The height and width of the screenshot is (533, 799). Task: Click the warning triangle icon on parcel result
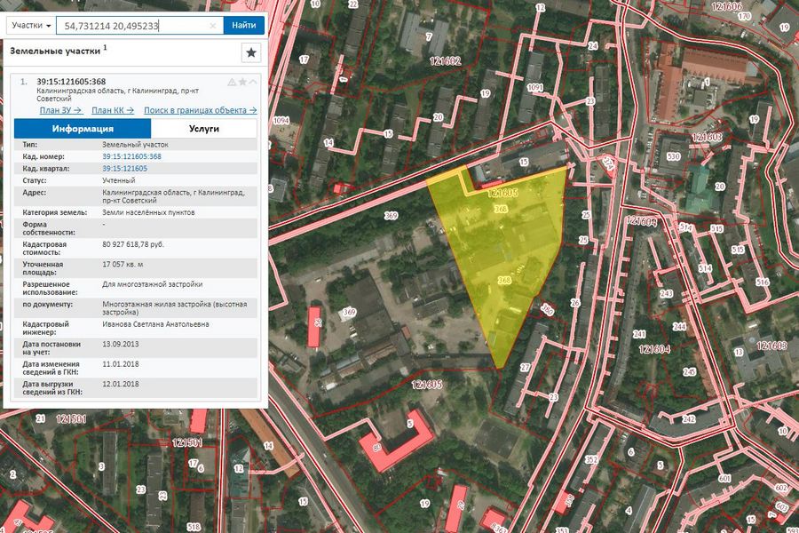tap(232, 83)
